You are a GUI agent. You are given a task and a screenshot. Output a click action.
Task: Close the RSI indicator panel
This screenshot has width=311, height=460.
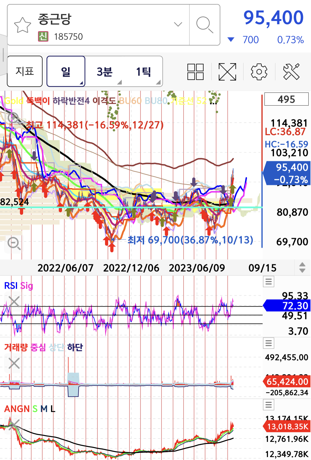click(x=14, y=302)
